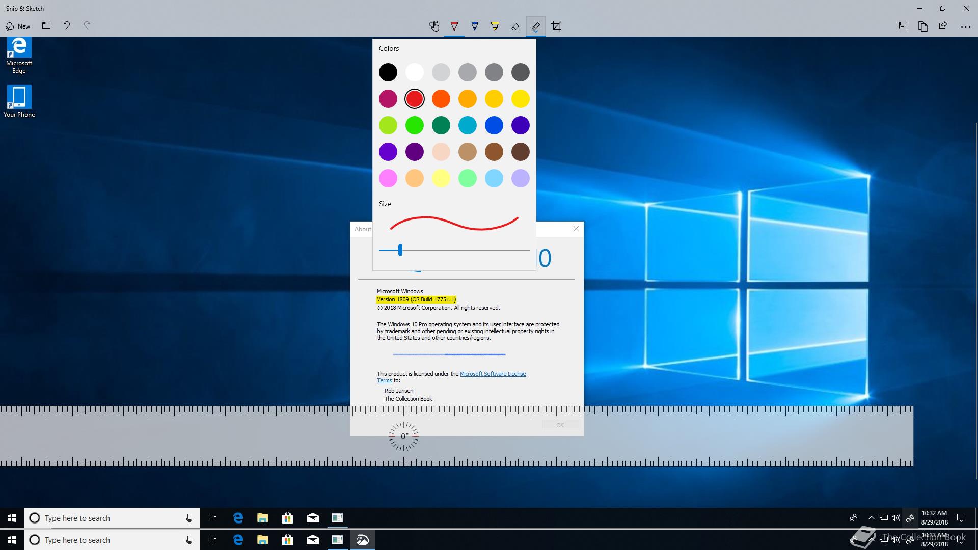
Task: Select the lime yellow-green swatch
Action: [x=388, y=125]
